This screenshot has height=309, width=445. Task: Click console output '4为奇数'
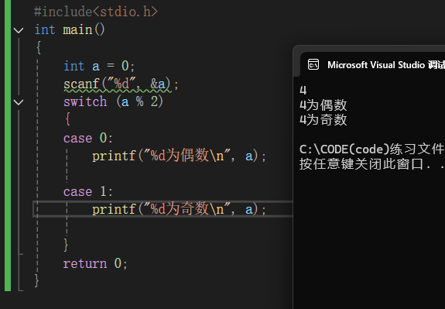pos(323,119)
